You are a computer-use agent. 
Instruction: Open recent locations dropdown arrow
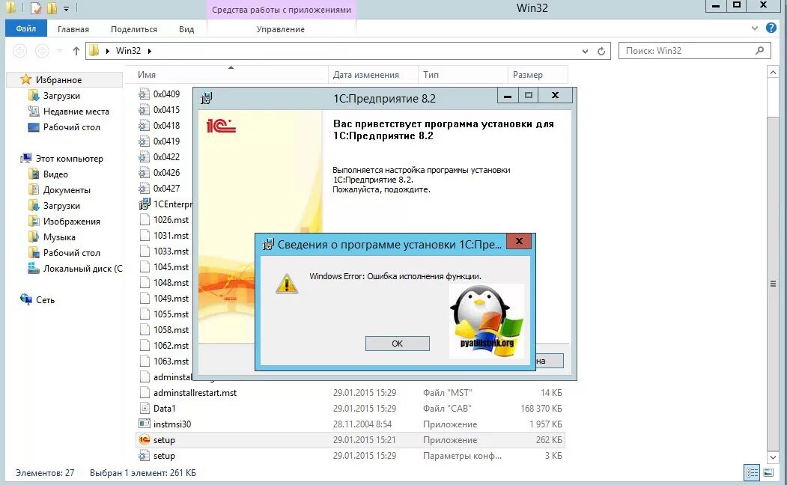[60, 51]
